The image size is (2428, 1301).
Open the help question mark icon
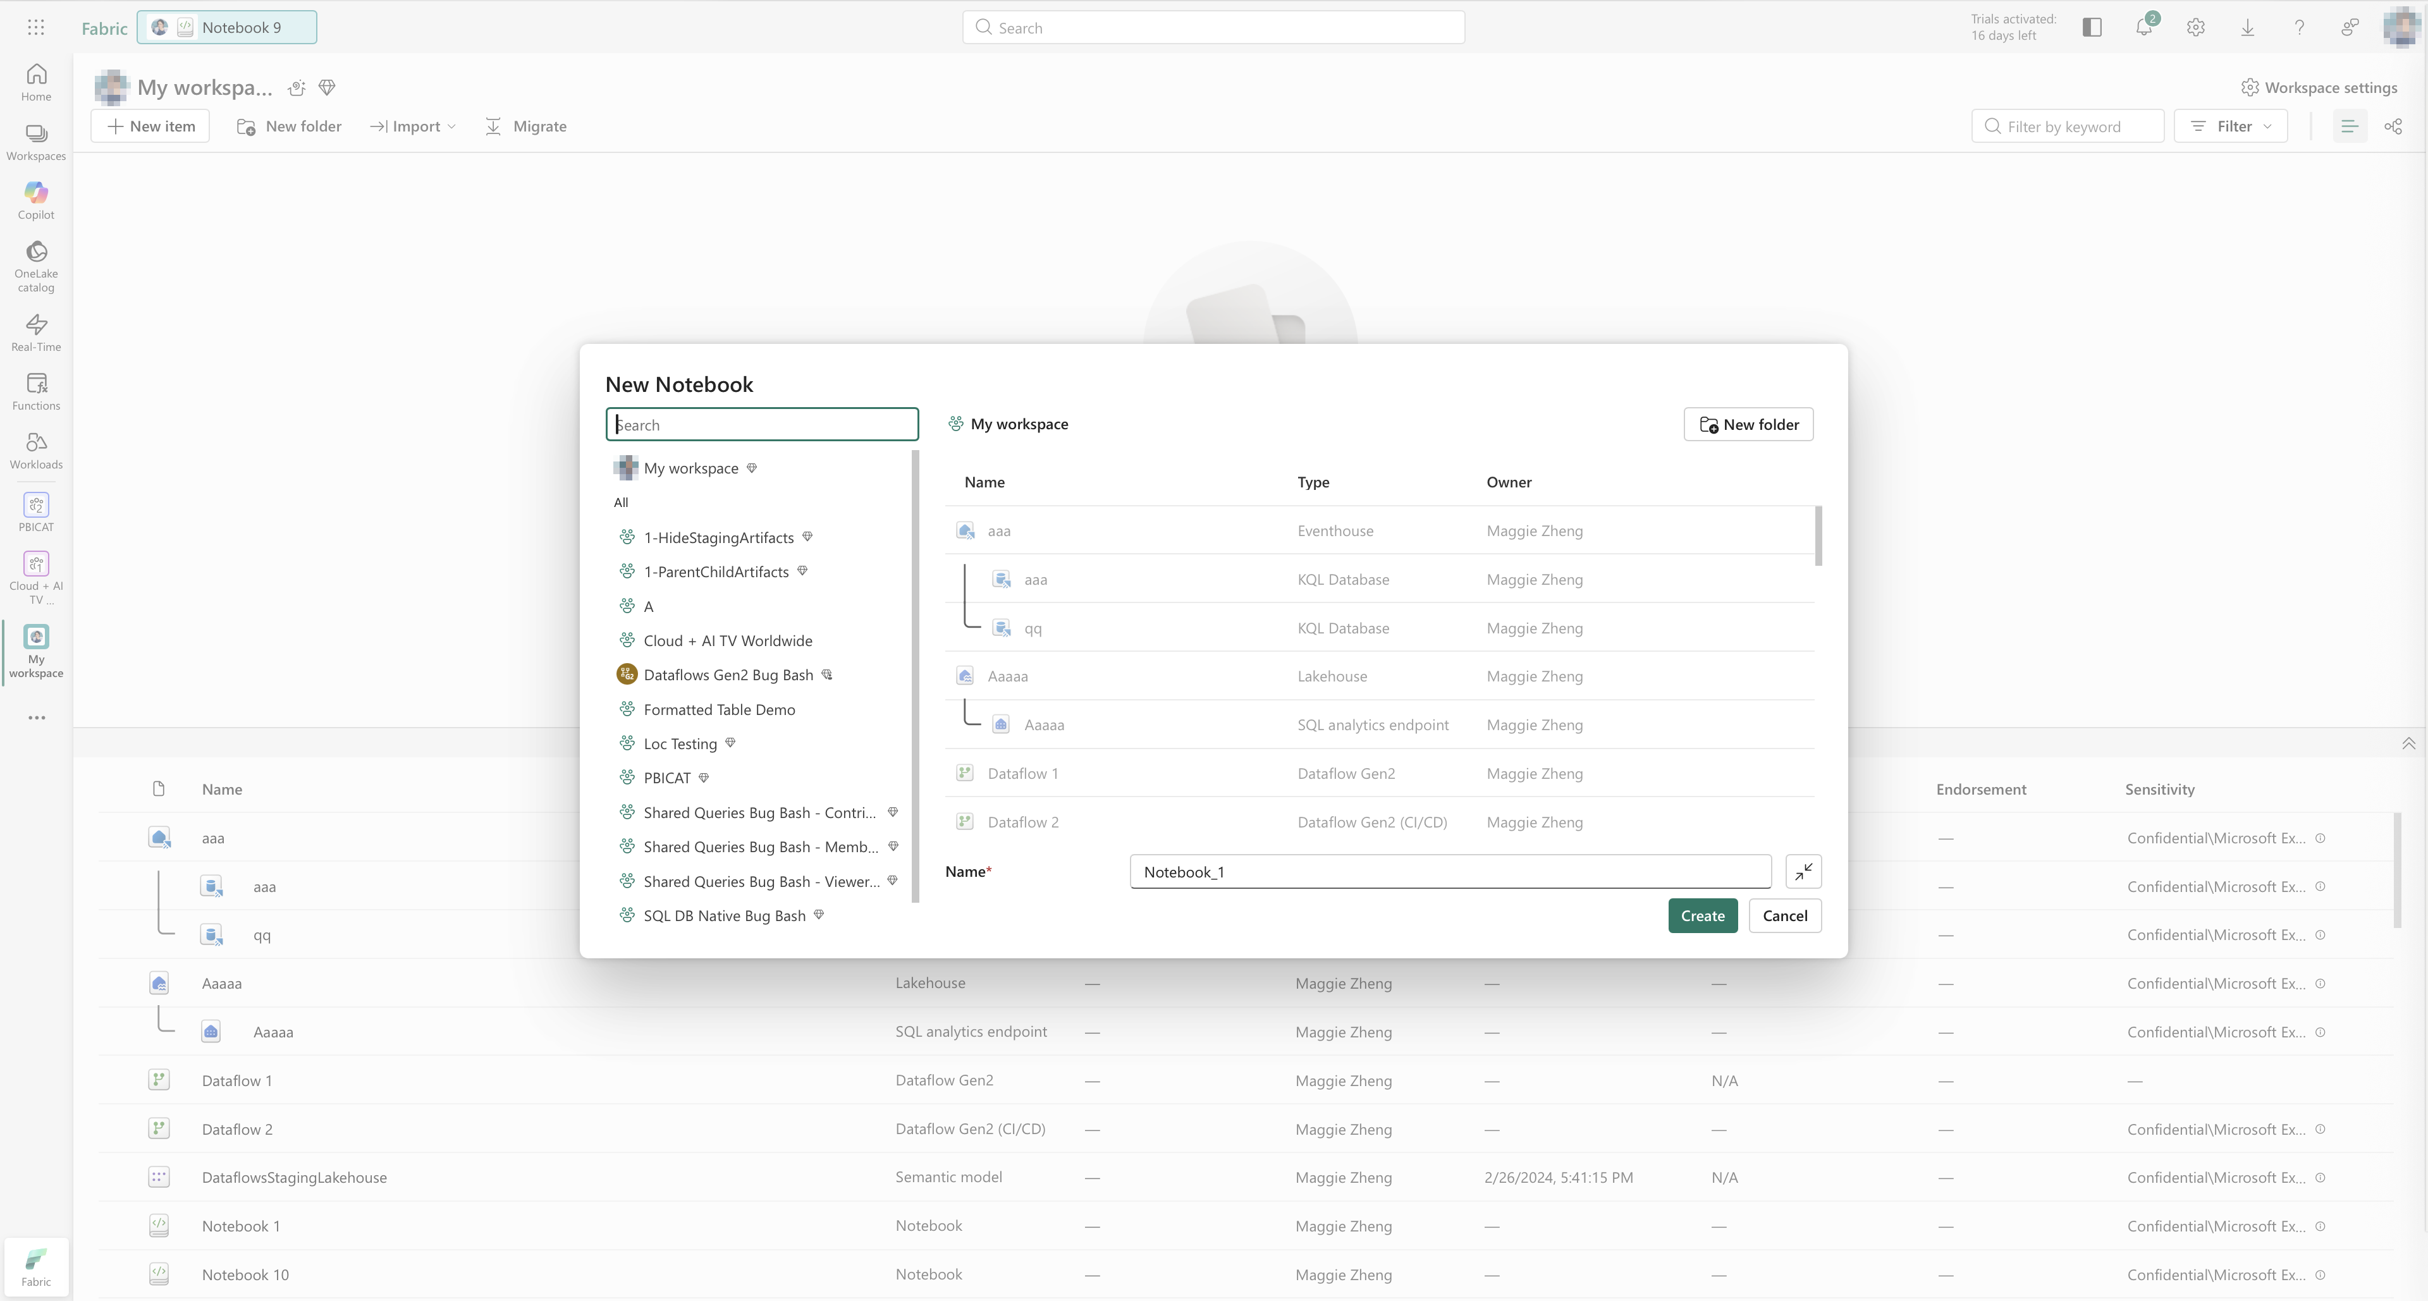click(2300, 27)
